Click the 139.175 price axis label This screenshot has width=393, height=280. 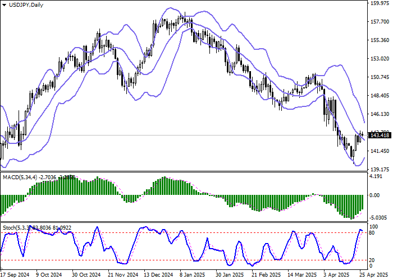(x=380, y=169)
